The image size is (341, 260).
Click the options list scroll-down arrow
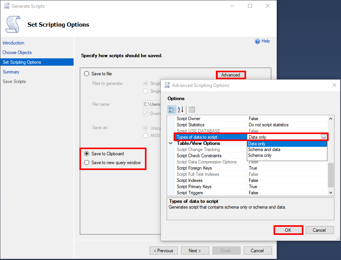tap(331, 192)
